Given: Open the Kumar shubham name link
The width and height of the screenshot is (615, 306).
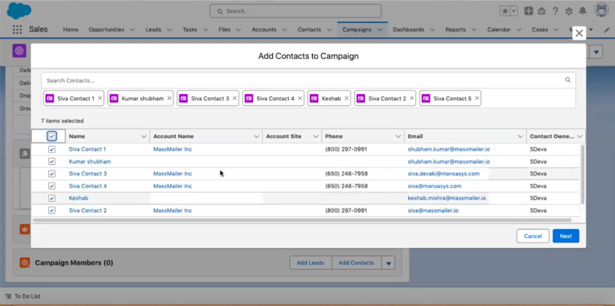Looking at the screenshot, I should [x=90, y=162].
